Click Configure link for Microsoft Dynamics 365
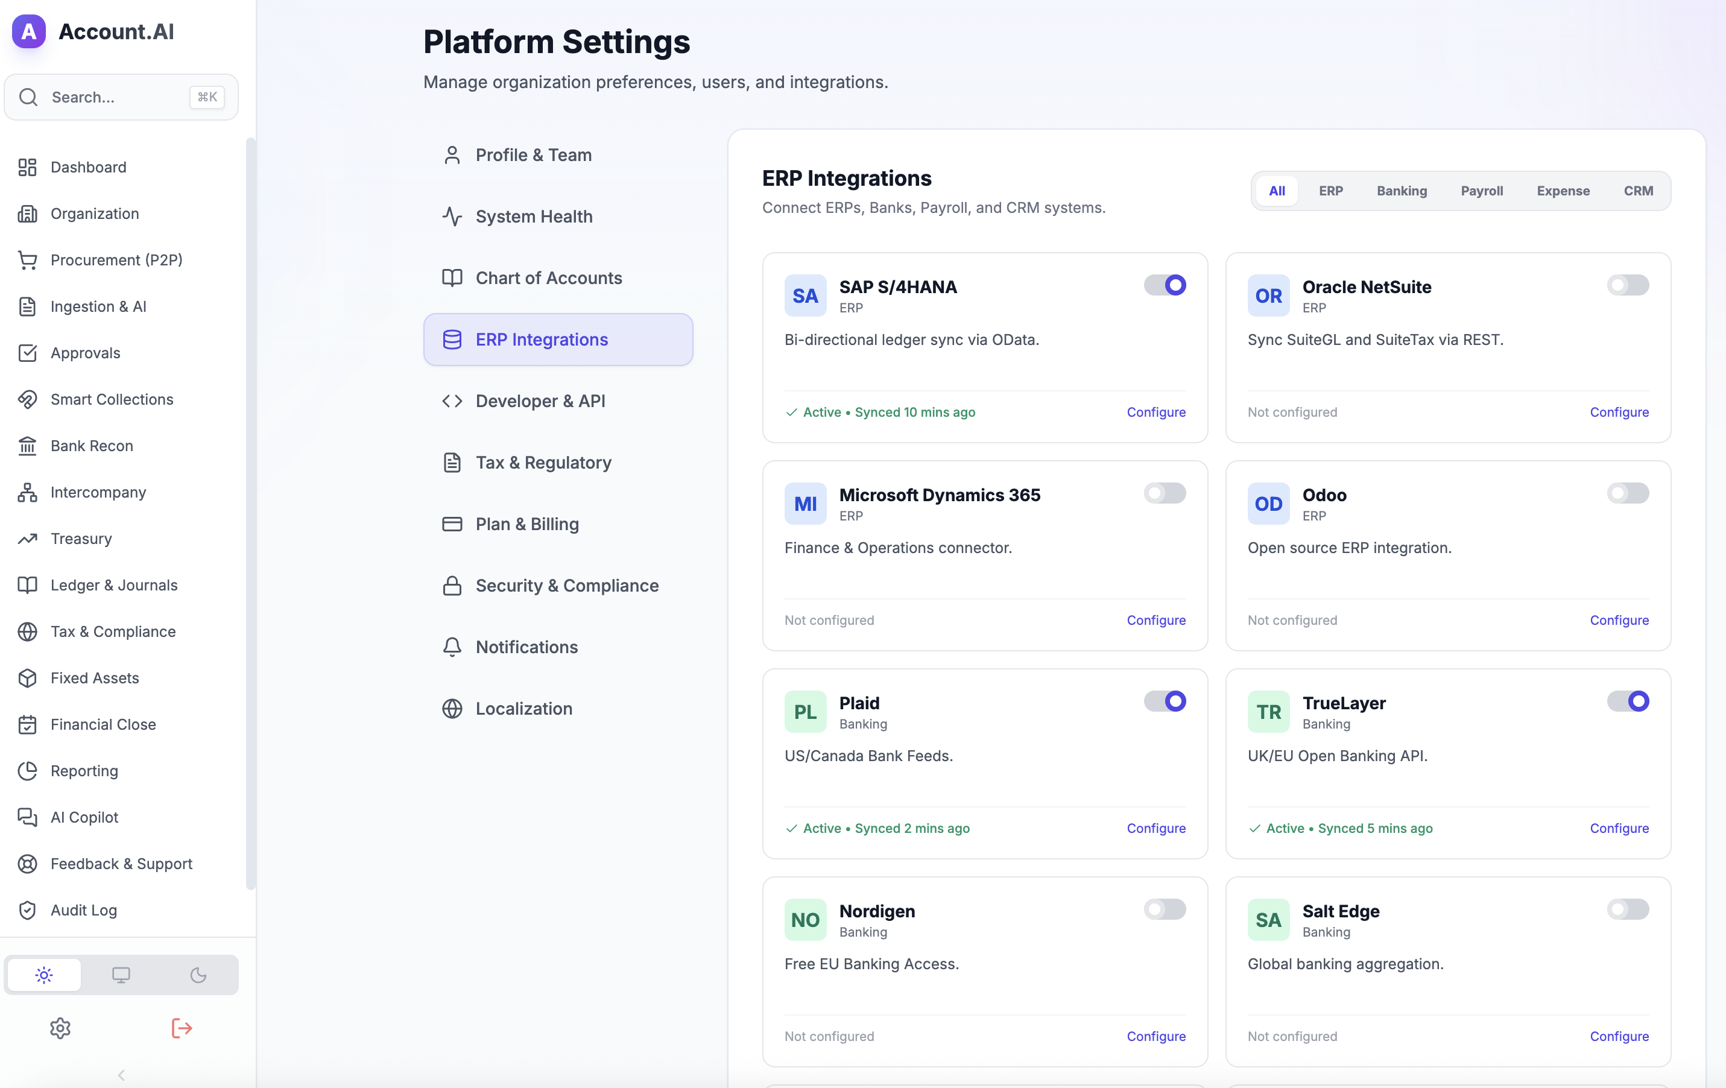The height and width of the screenshot is (1088, 1726). pyautogui.click(x=1155, y=620)
